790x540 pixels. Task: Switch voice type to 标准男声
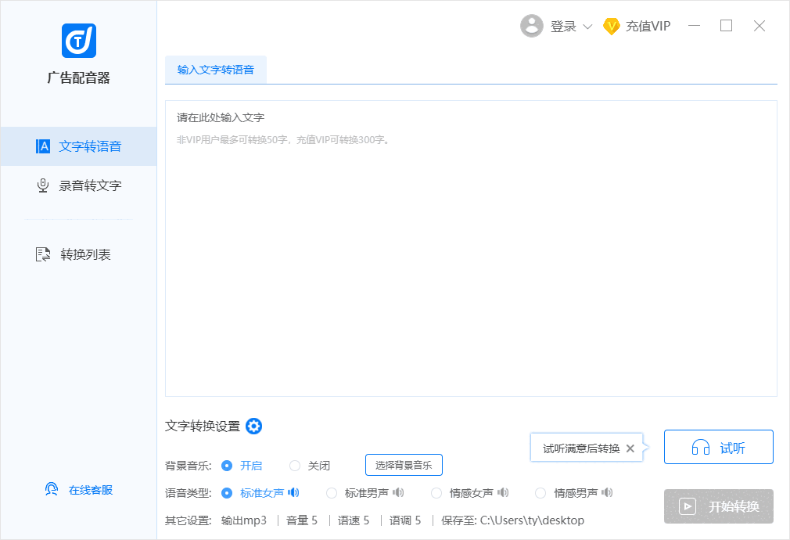tap(331, 492)
